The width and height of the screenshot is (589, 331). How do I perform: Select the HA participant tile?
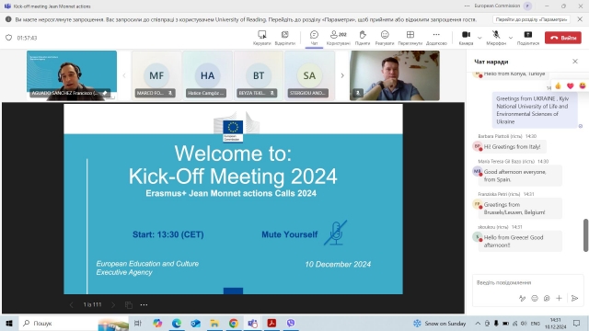point(207,75)
